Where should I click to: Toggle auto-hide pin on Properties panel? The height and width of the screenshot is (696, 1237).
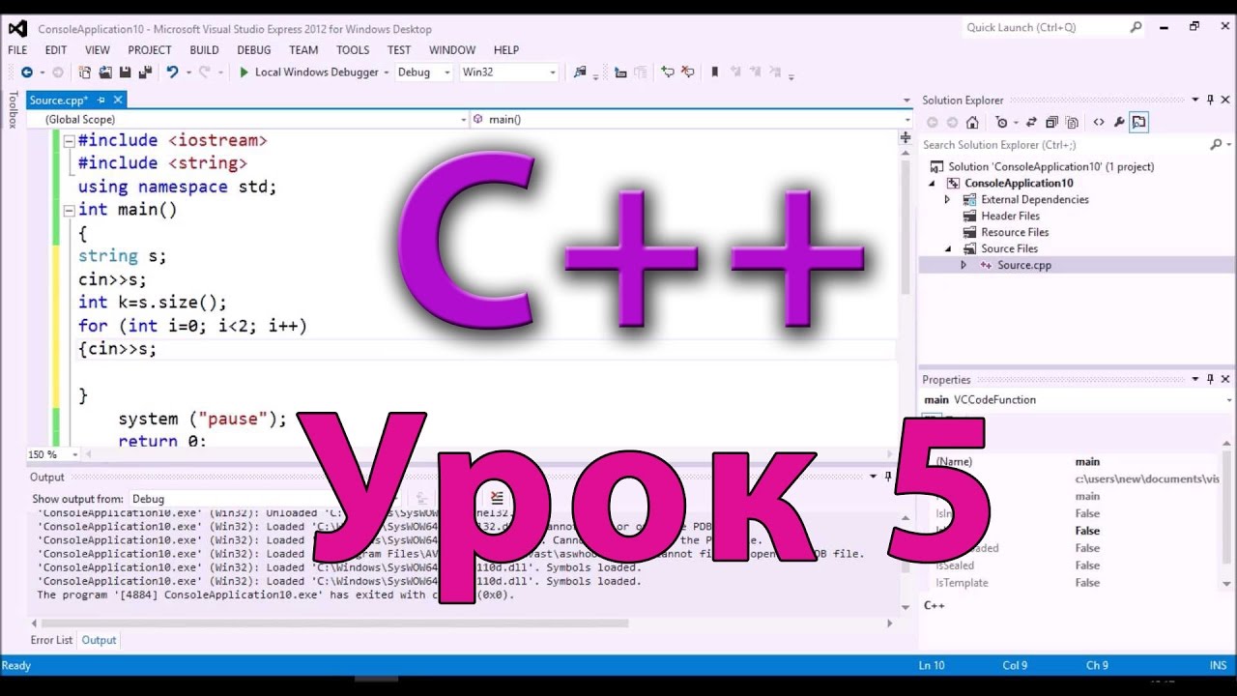(x=1210, y=379)
